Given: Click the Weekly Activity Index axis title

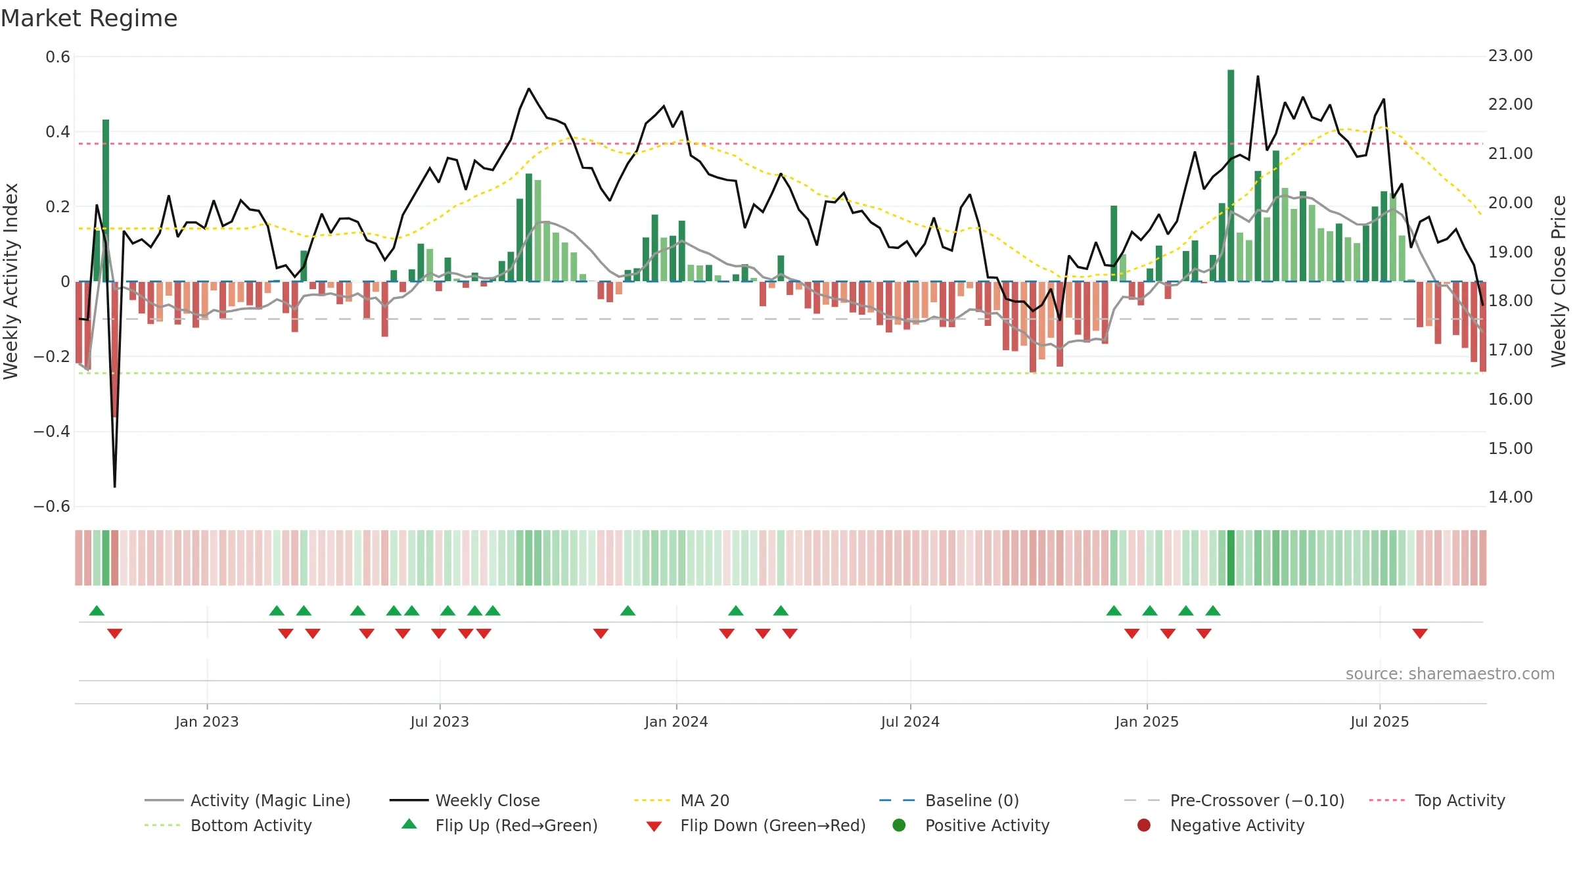Looking at the screenshot, I should [11, 281].
